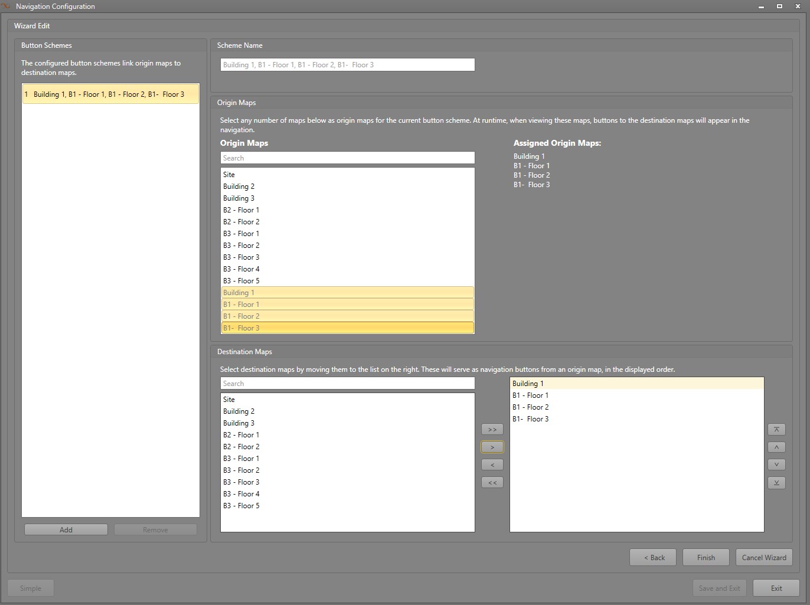
Task: Click the move selected right (>) button
Action: pos(492,447)
